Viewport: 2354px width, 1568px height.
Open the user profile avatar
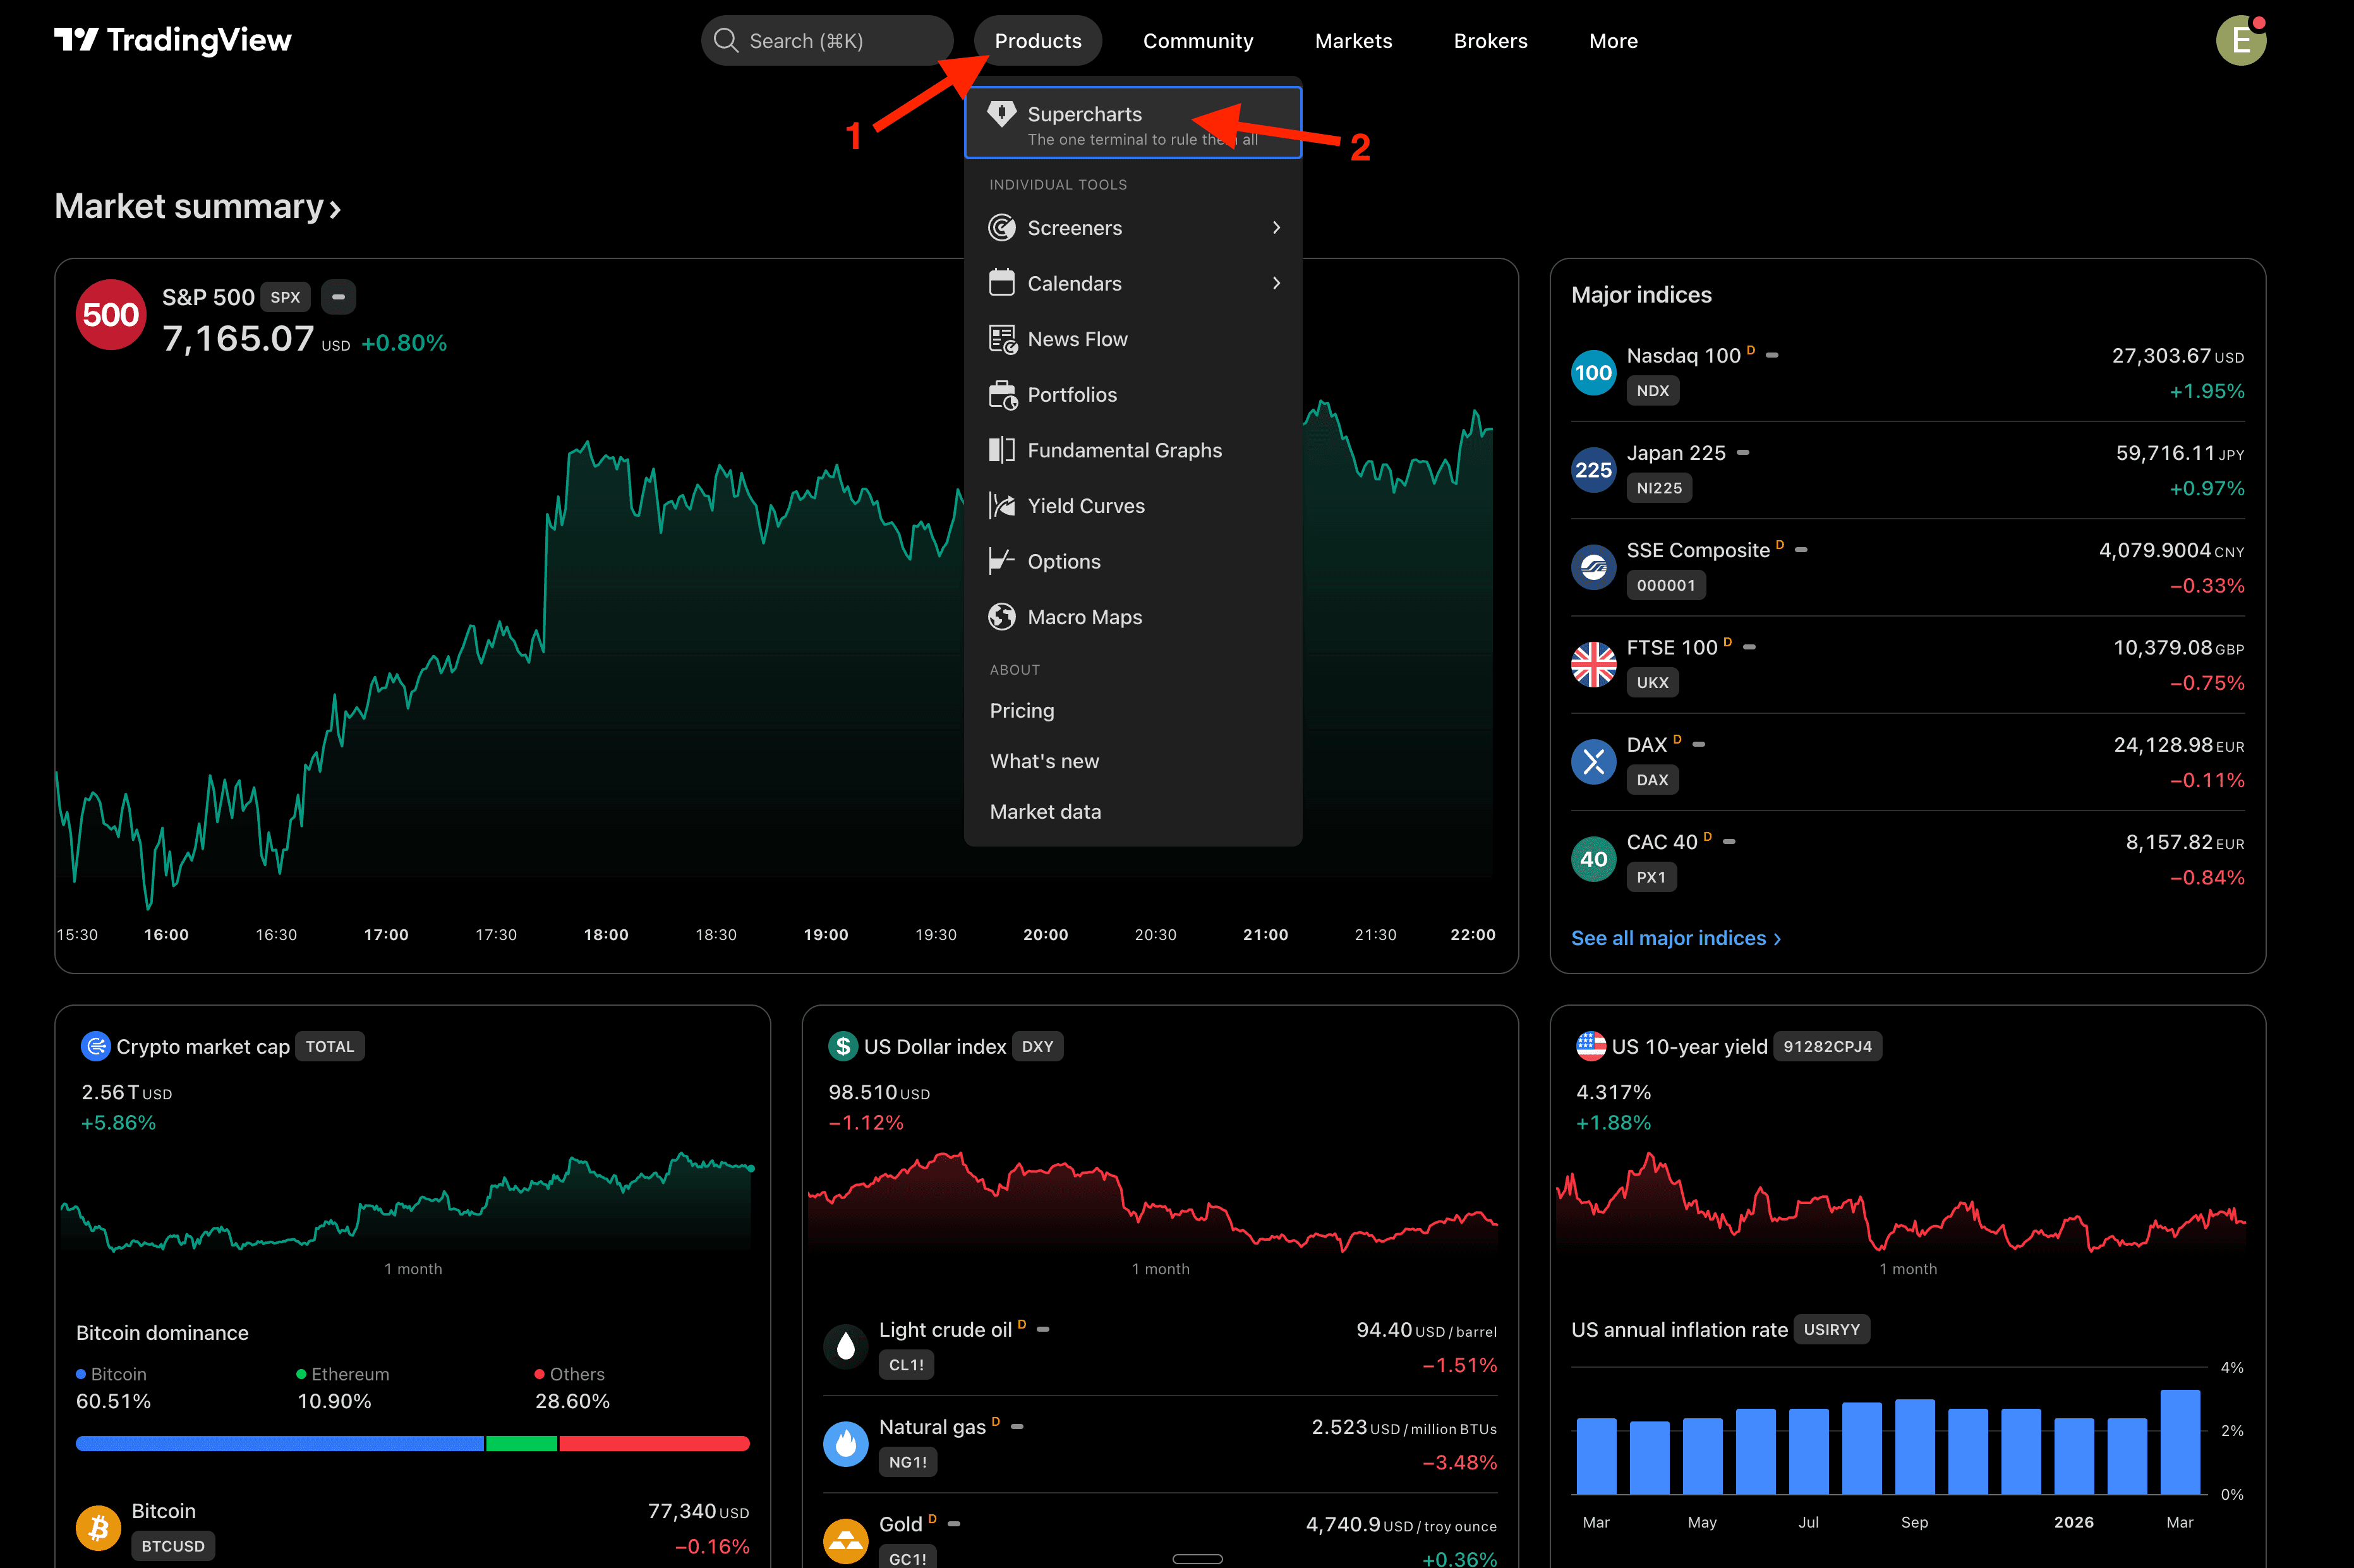point(2240,41)
